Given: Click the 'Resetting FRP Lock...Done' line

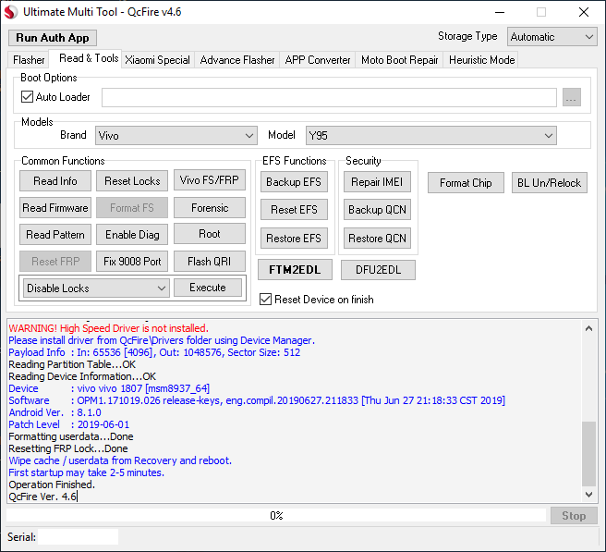Looking at the screenshot, I should coord(68,448).
